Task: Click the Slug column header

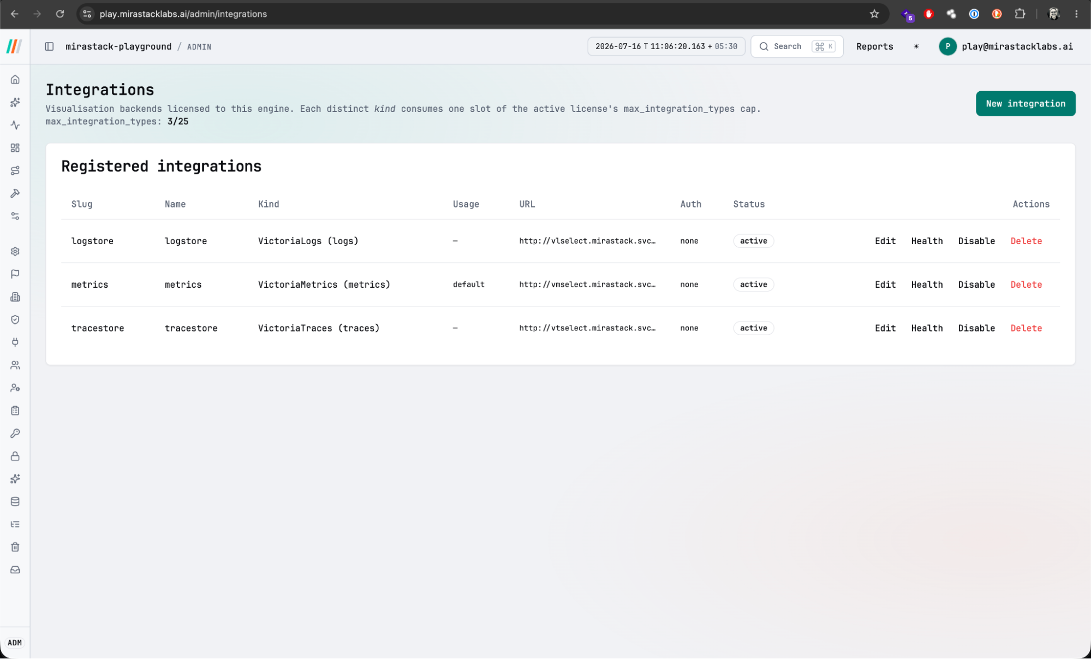Action: coord(82,204)
